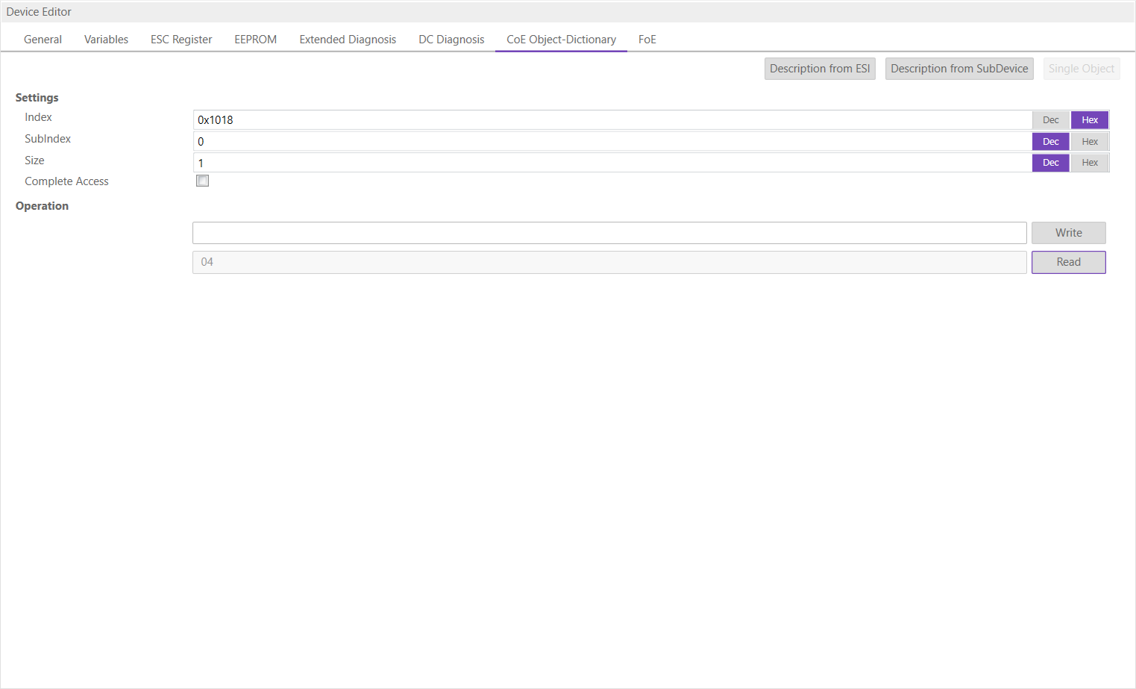Set SubIndex format to Hex
This screenshot has width=1136, height=689.
1089,142
